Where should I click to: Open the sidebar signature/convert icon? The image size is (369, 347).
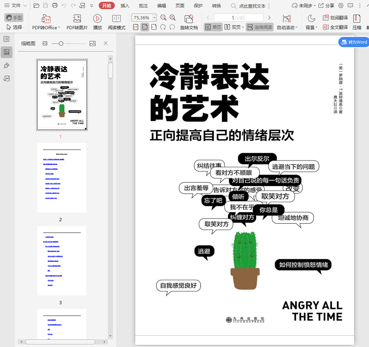7,78
